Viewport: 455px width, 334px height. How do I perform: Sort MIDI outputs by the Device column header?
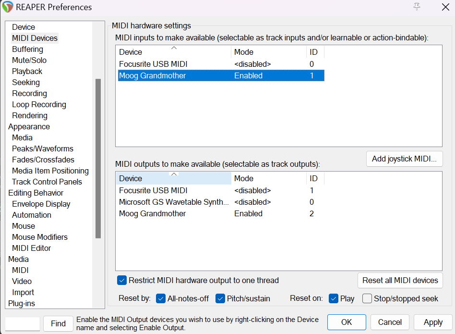click(x=174, y=178)
